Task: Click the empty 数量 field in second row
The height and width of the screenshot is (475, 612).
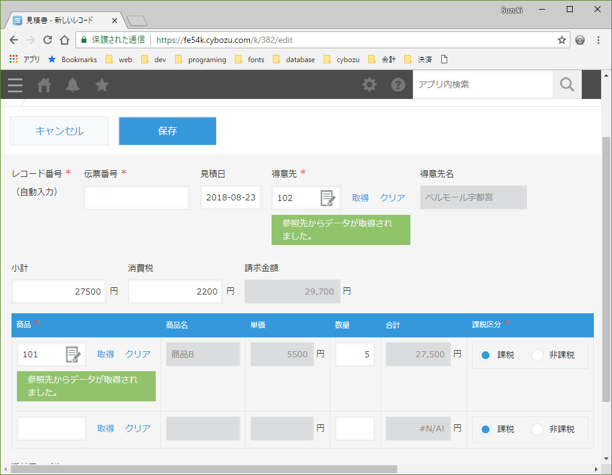Action: 355,429
